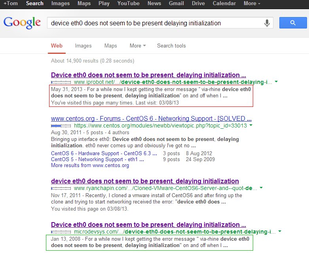This screenshot has width=309, height=253.
Task: Open Drive in the top bar
Action: point(198,3)
